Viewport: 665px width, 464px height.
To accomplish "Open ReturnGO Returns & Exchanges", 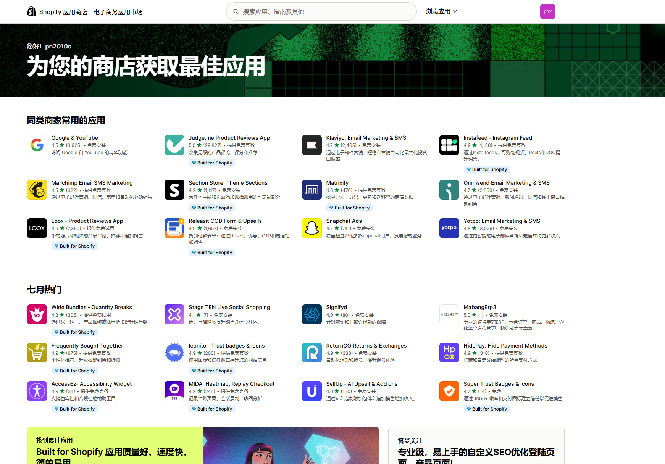I will pyautogui.click(x=366, y=346).
